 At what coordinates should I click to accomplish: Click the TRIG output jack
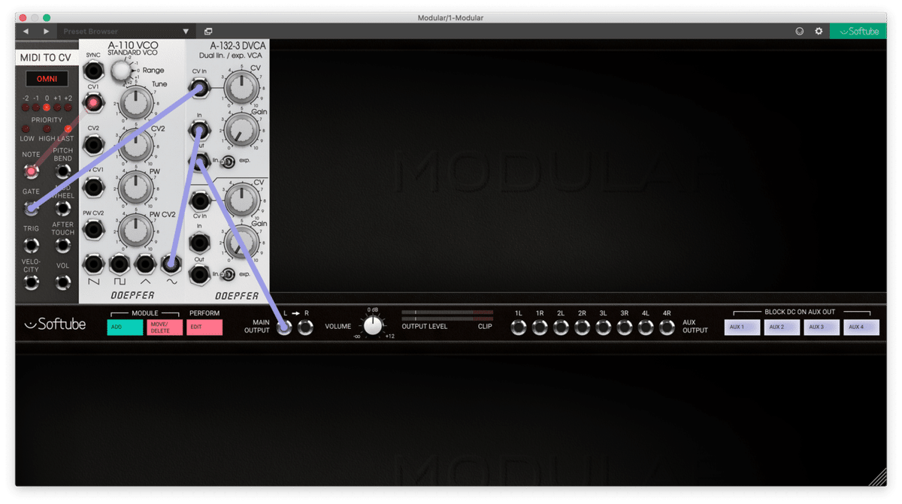[x=31, y=245]
